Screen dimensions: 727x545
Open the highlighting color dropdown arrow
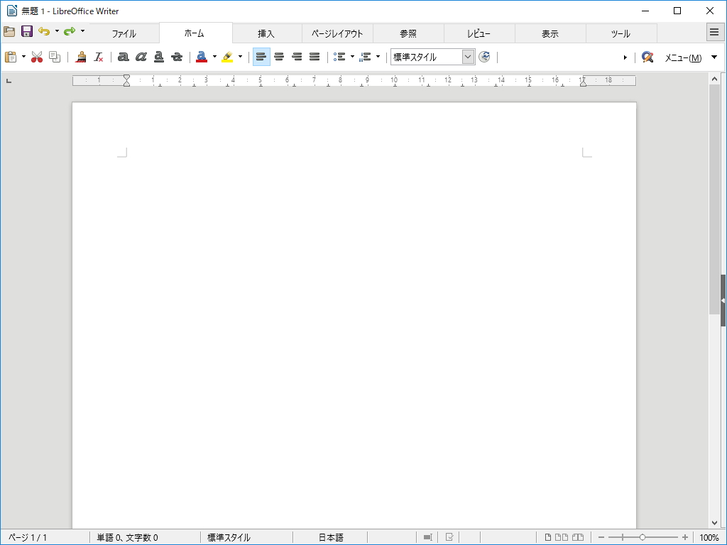coord(240,57)
